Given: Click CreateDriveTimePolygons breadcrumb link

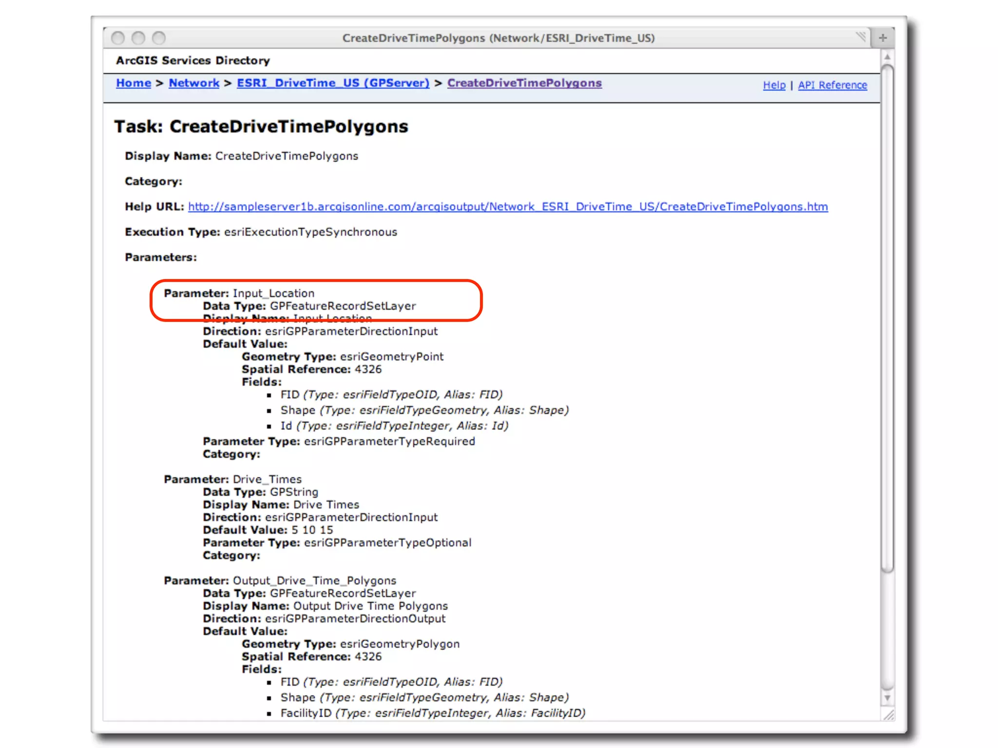Looking at the screenshot, I should pyautogui.click(x=524, y=83).
